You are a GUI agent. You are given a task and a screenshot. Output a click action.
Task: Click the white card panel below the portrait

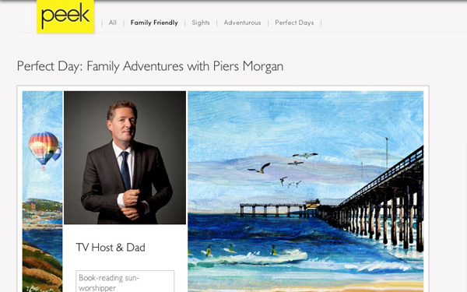click(x=125, y=258)
